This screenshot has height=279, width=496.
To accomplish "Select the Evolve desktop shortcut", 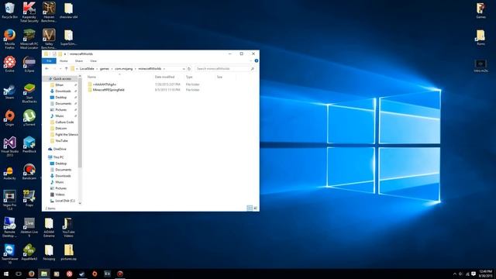I will (9, 64).
